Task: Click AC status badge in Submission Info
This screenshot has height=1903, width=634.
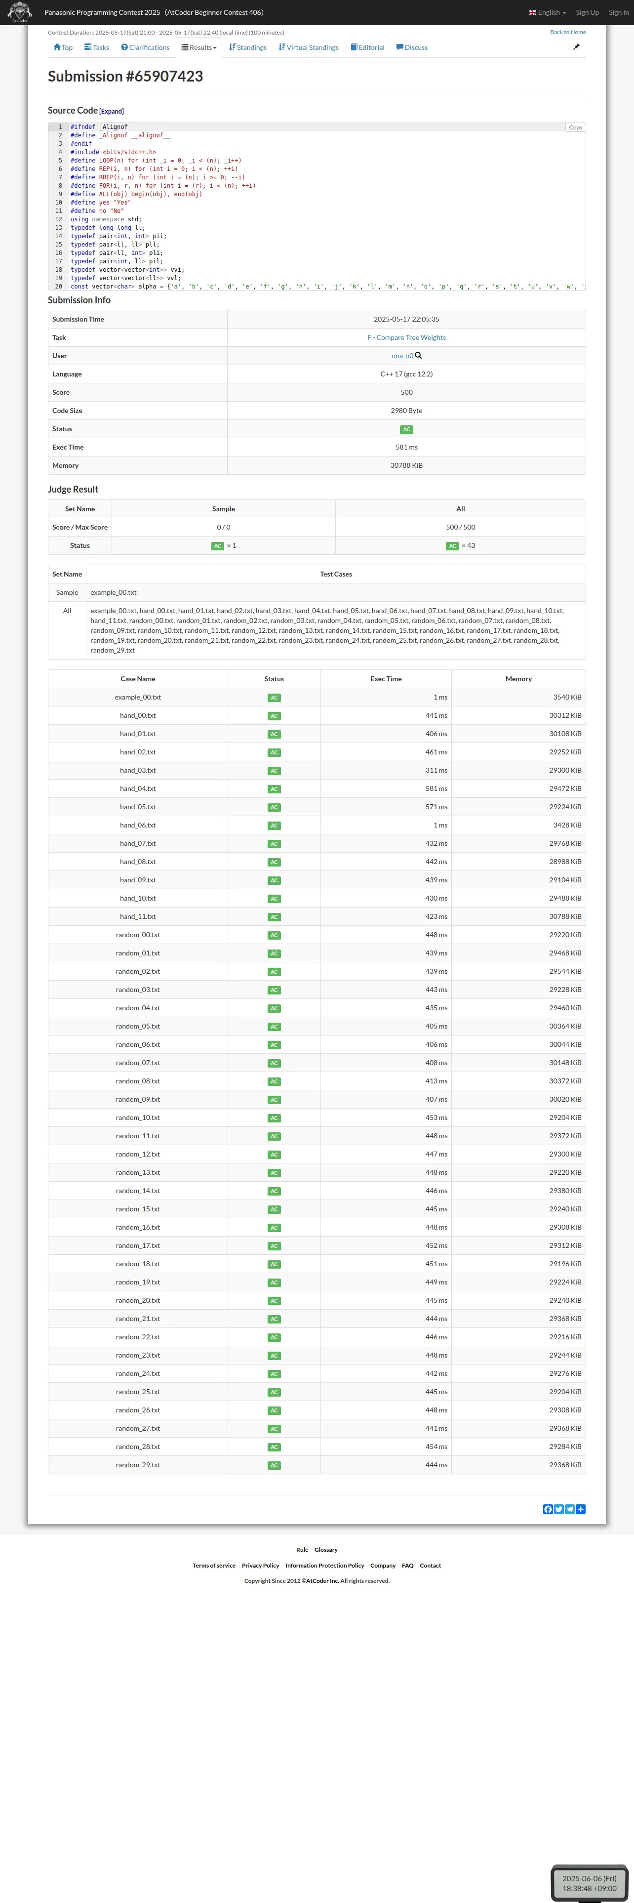Action: coord(407,429)
